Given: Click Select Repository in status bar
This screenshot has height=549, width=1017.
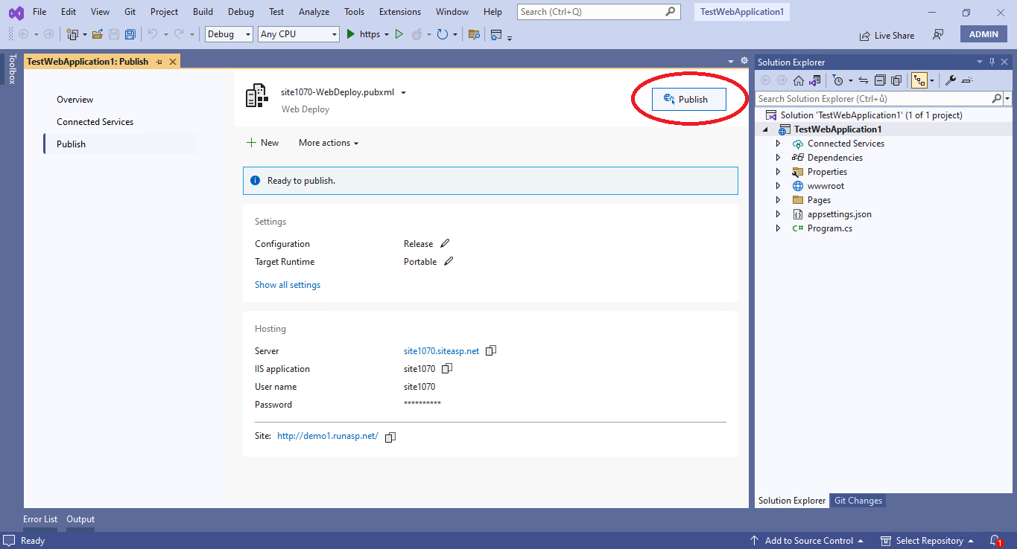Looking at the screenshot, I should (928, 541).
